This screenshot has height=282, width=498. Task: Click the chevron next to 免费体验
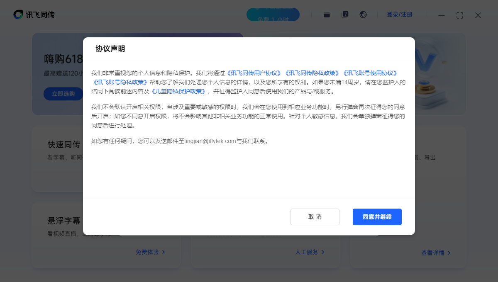pos(164,252)
